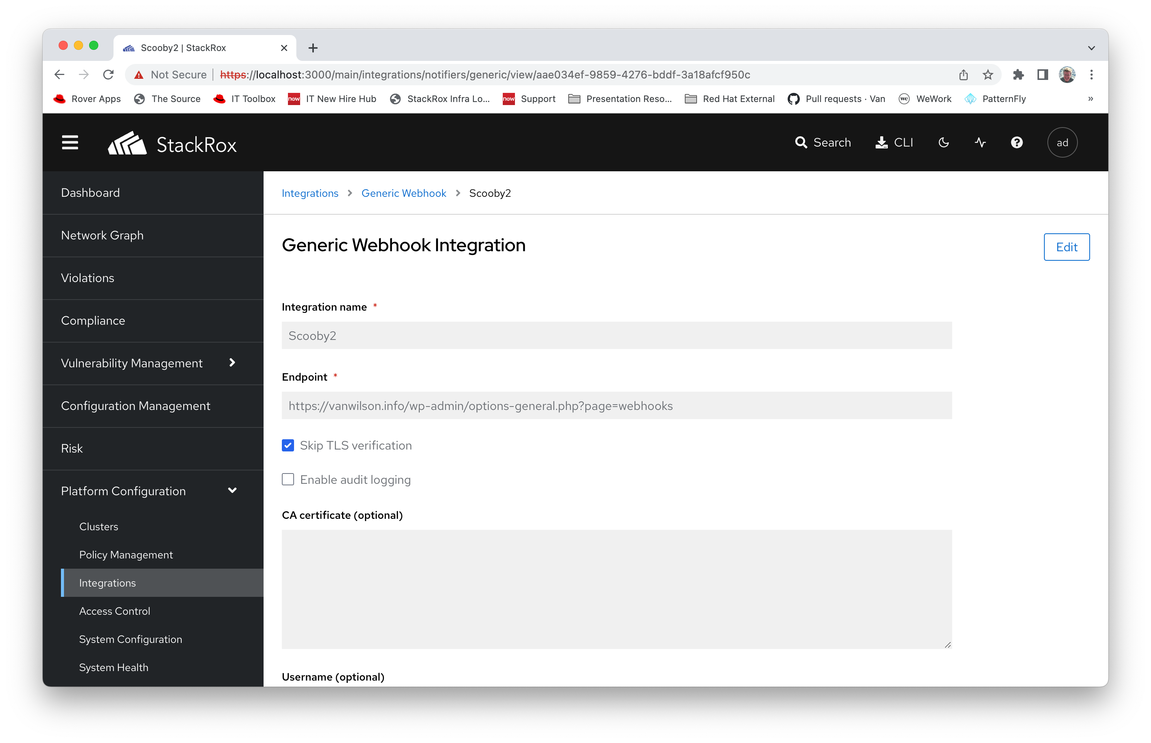Show hidden bookmarks overflow chevron
Screen dimensions: 1151x743
point(1090,99)
